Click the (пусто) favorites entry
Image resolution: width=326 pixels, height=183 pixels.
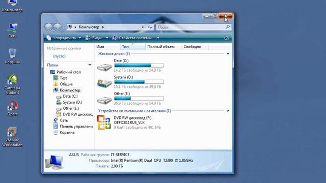pyautogui.click(x=59, y=56)
